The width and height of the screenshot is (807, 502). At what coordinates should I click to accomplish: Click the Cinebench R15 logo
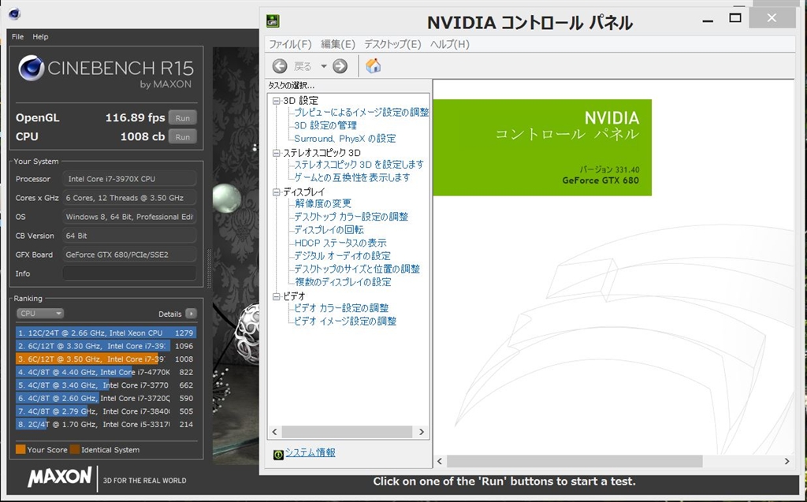pos(106,71)
